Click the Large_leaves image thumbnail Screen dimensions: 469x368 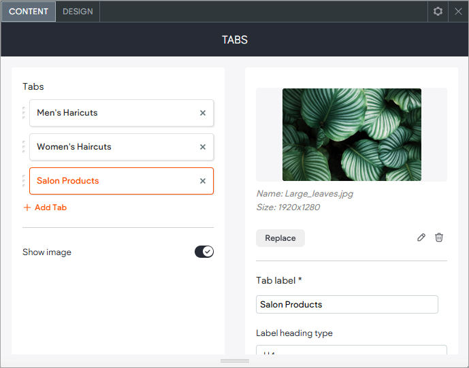click(x=351, y=135)
